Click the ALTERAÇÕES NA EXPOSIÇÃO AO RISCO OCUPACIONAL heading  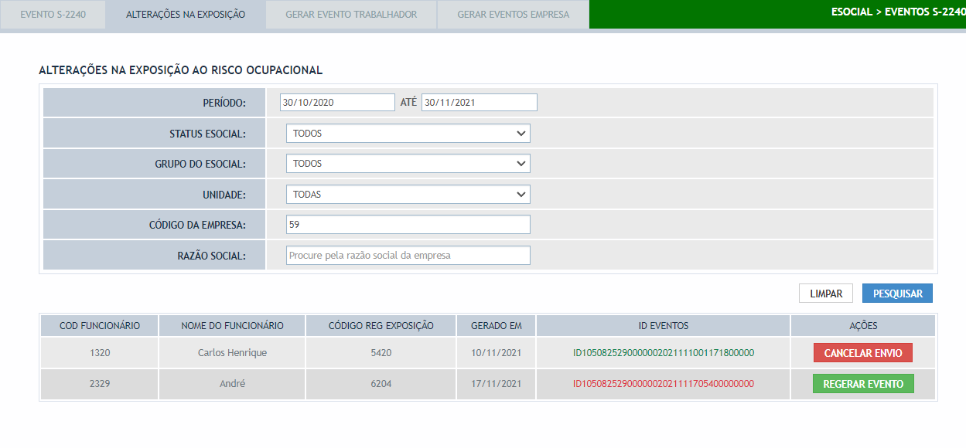[x=180, y=70]
